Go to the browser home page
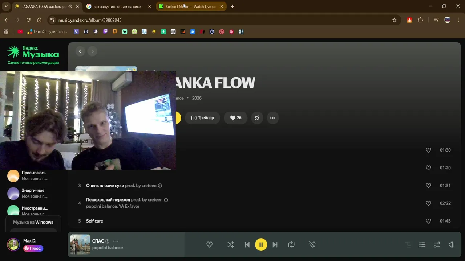Viewport: 465px width, 261px height. click(x=39, y=20)
